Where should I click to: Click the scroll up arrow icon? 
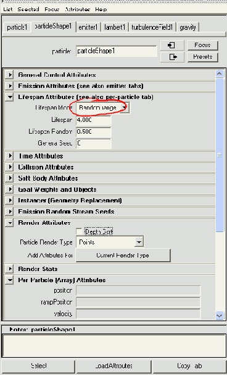pyautogui.click(x=220, y=74)
